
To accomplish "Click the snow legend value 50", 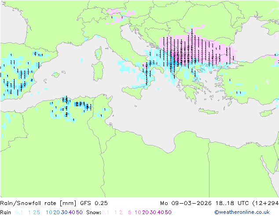I will (168, 212).
